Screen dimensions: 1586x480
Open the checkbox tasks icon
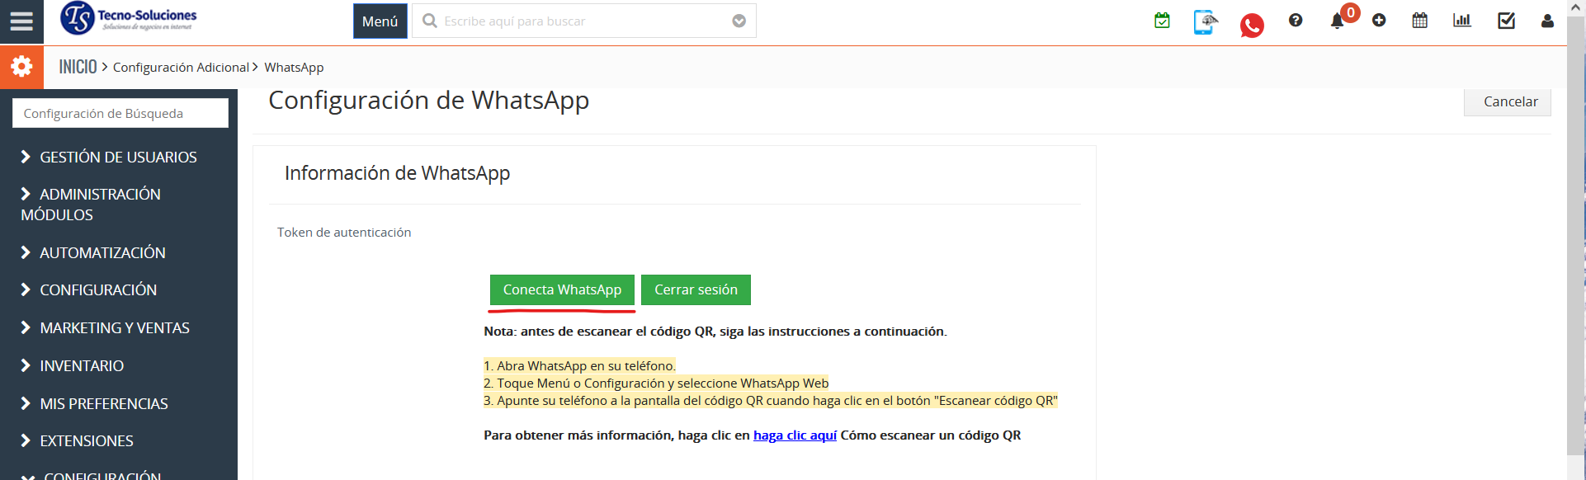[1506, 21]
